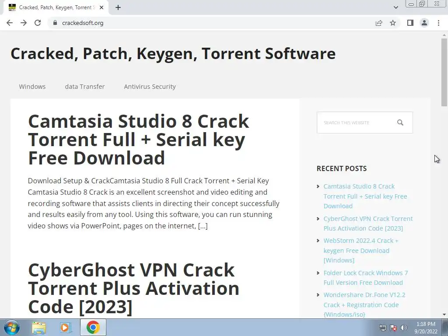Screen dimensions: 448x336
Task: Open the Windows menu item
Action: (x=32, y=87)
